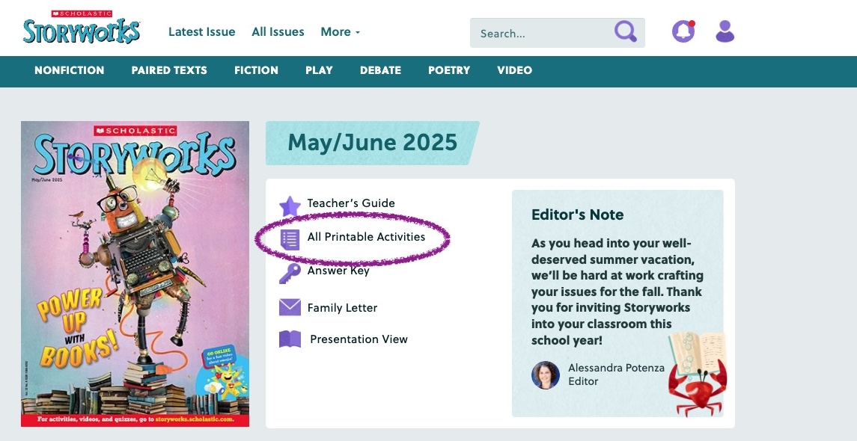Click the key icon for Answer Key
The width and height of the screenshot is (857, 441).
pos(290,274)
